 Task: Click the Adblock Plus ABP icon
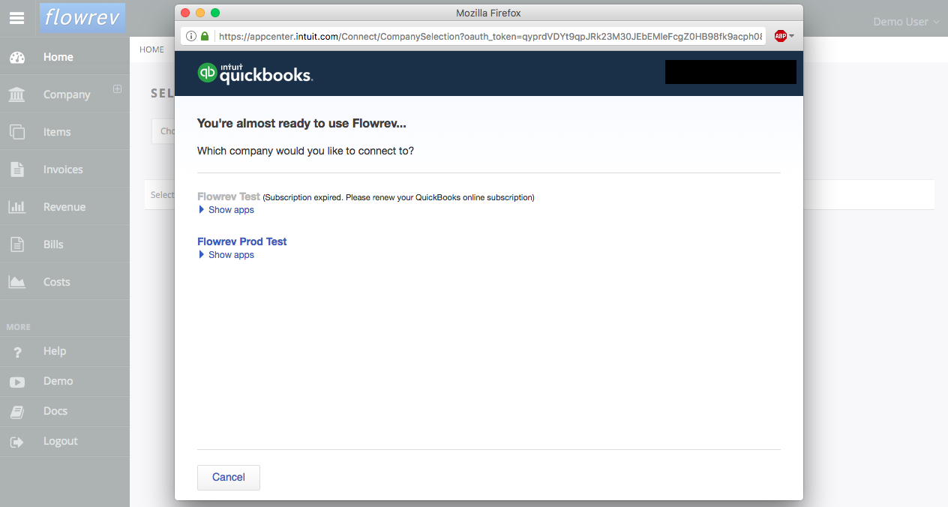tap(781, 36)
